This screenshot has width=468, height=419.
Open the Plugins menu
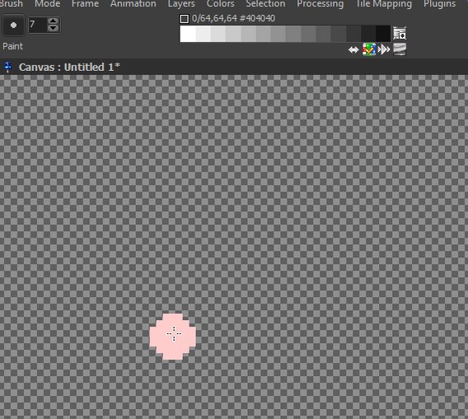coord(439,3)
